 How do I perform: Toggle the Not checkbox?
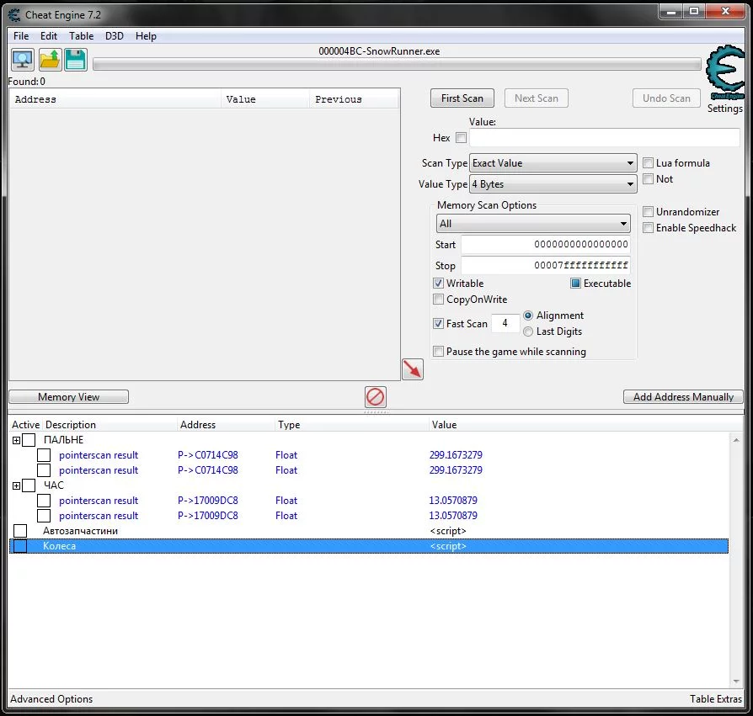[x=648, y=179]
